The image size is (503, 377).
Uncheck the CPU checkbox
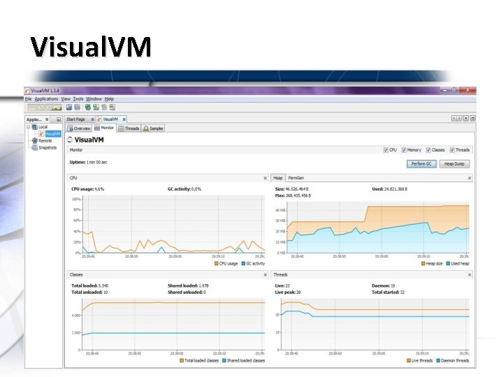click(x=386, y=150)
